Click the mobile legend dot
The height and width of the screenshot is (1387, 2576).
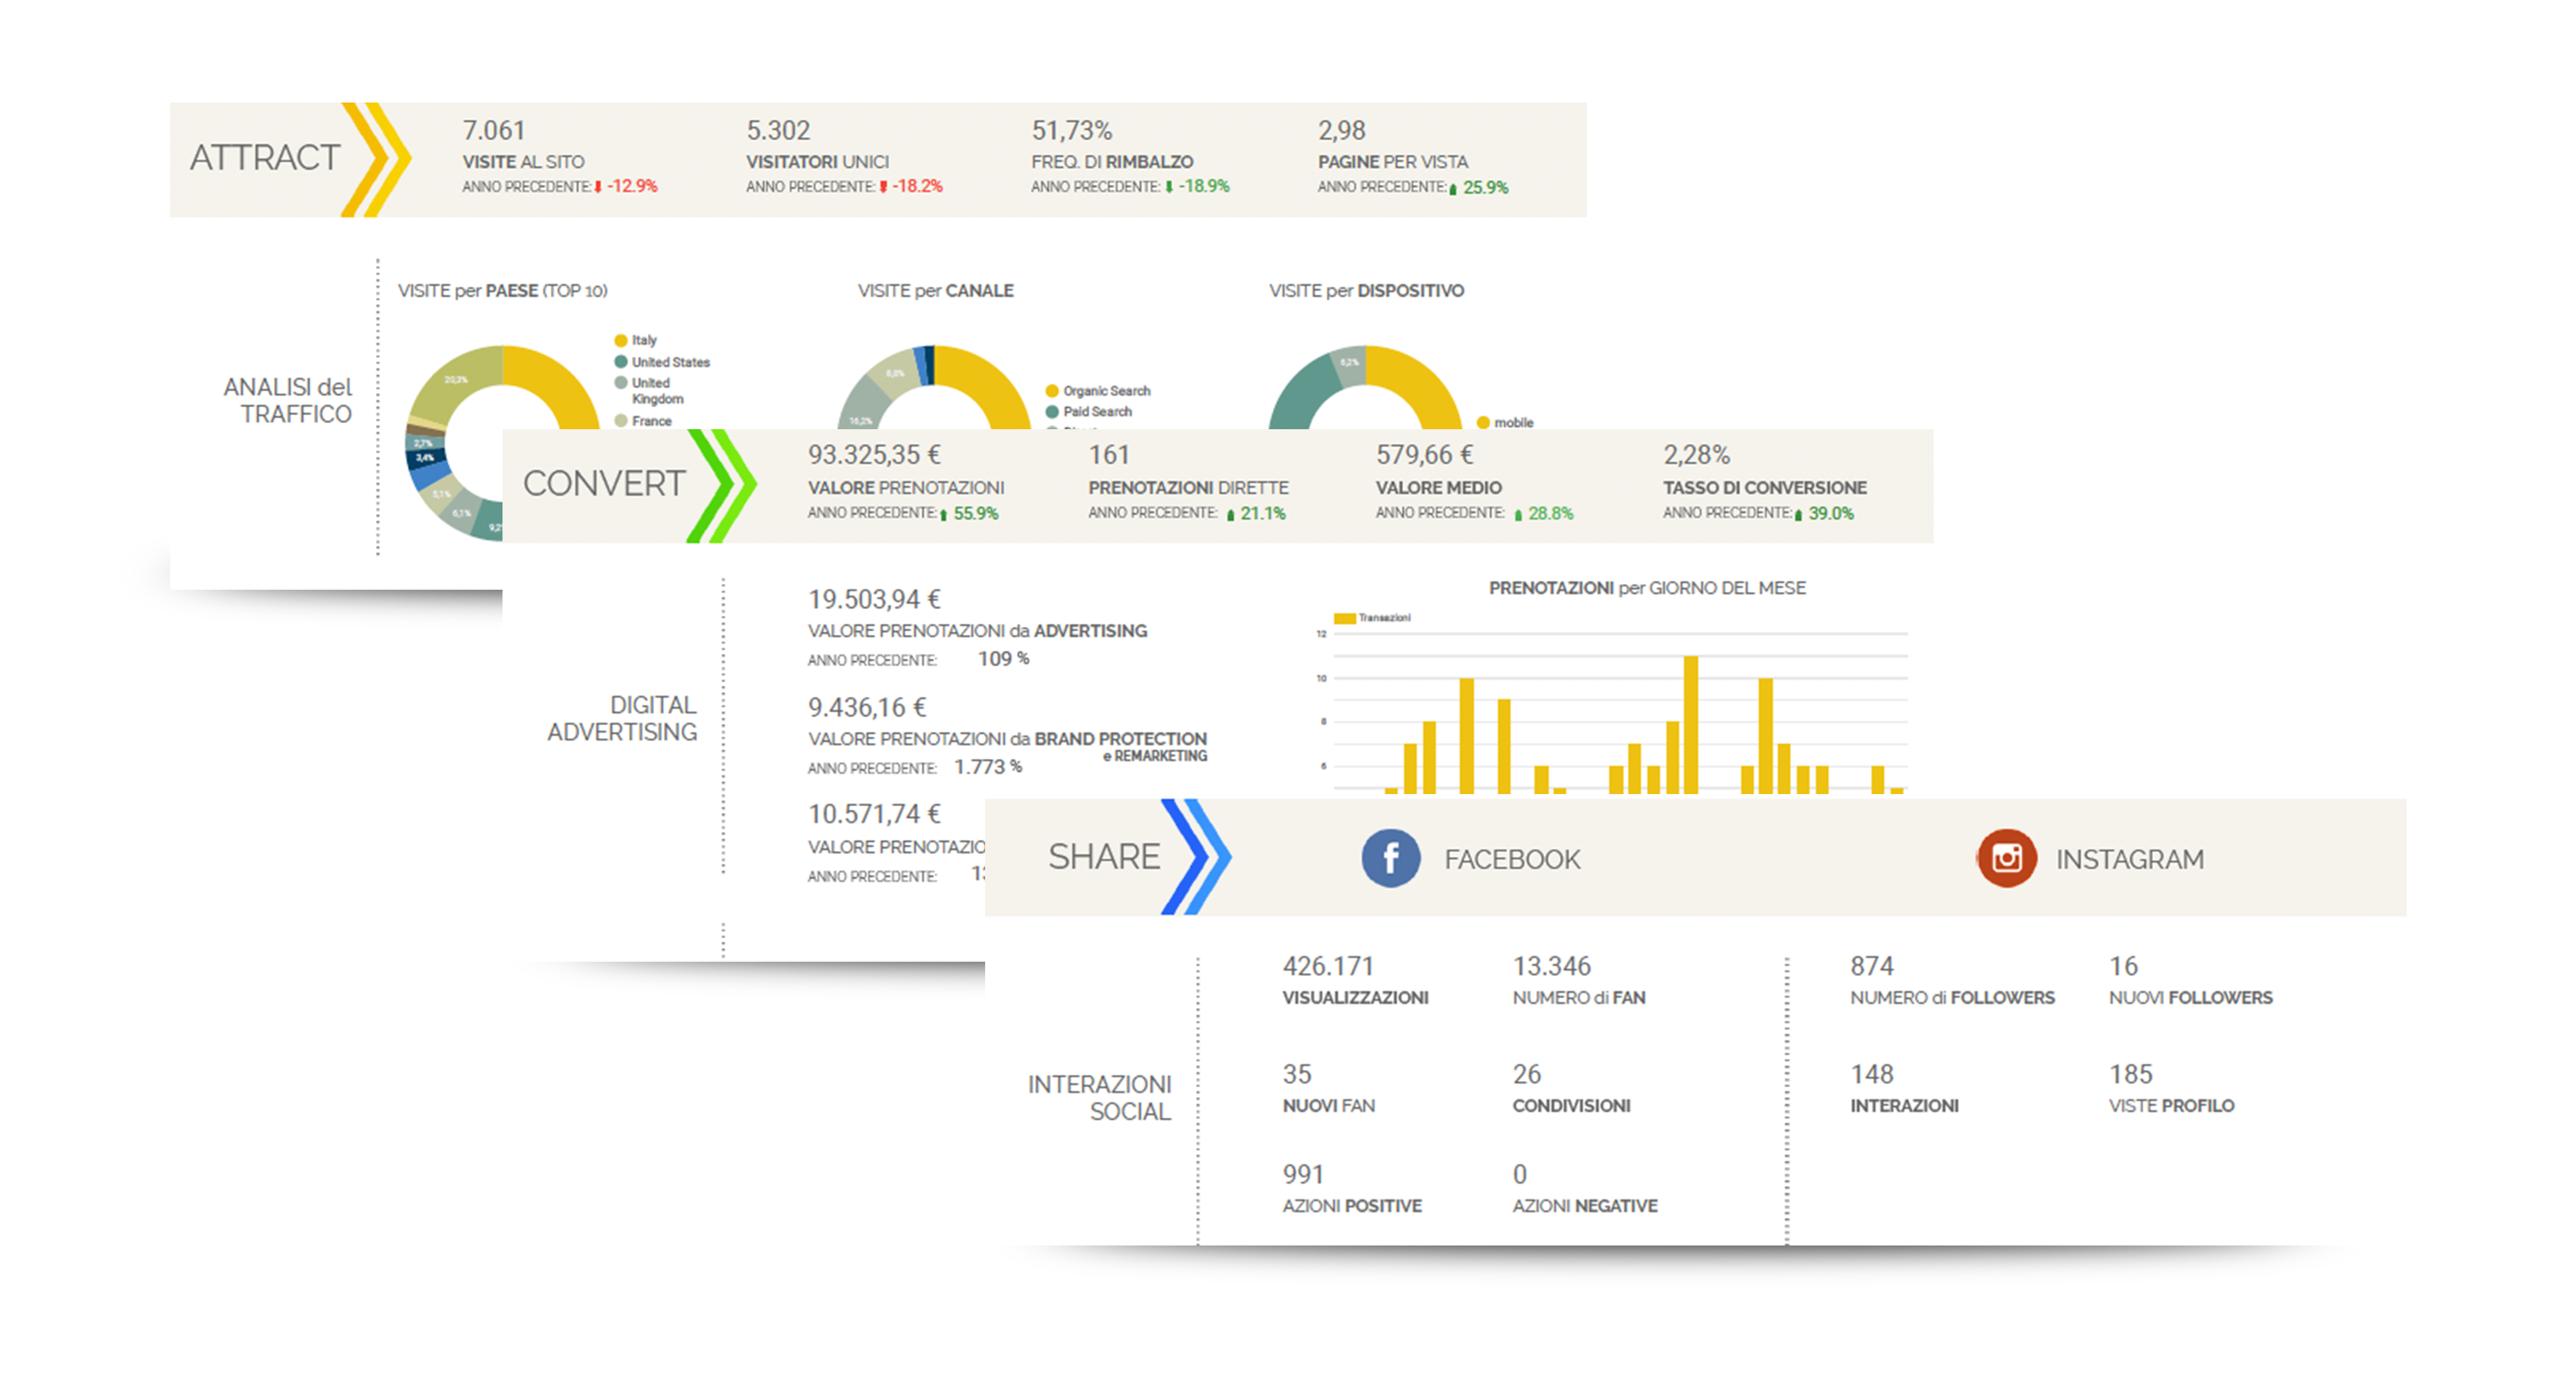pos(1483,422)
